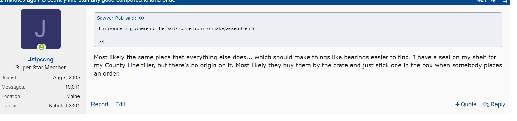Follow the 'Sawyer Rob said:' link
The height and width of the screenshot is (121, 517).
coord(117,18)
